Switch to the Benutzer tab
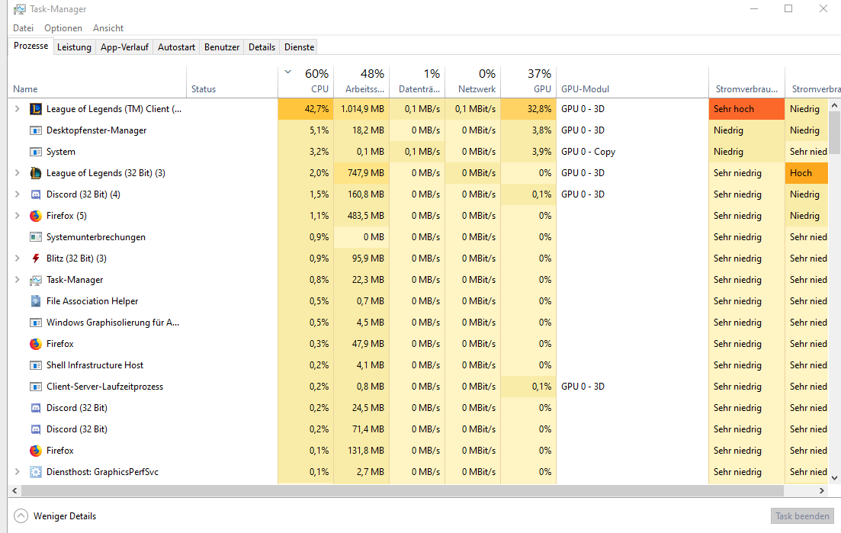The image size is (841, 533). pos(222,47)
